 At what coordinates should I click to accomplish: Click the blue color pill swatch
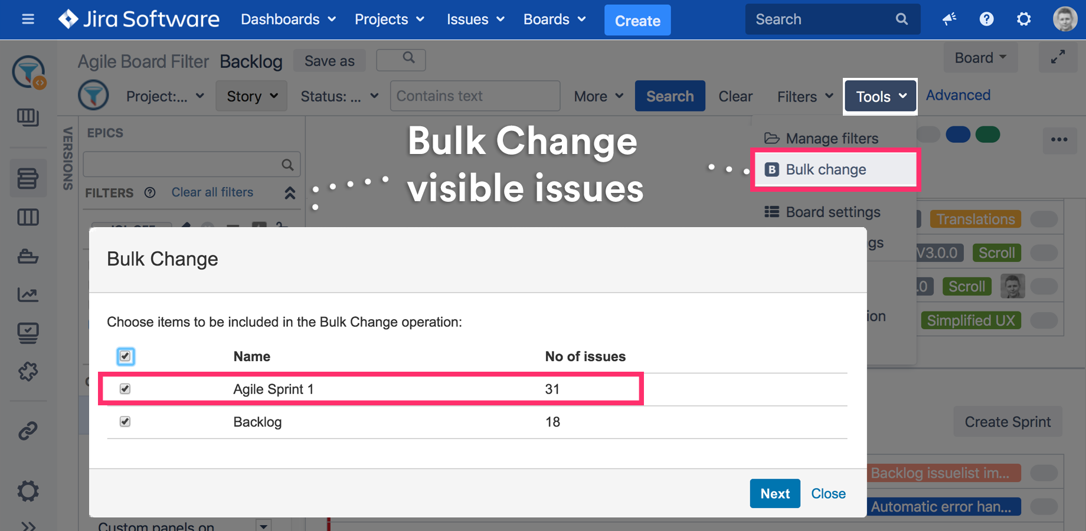tap(957, 135)
